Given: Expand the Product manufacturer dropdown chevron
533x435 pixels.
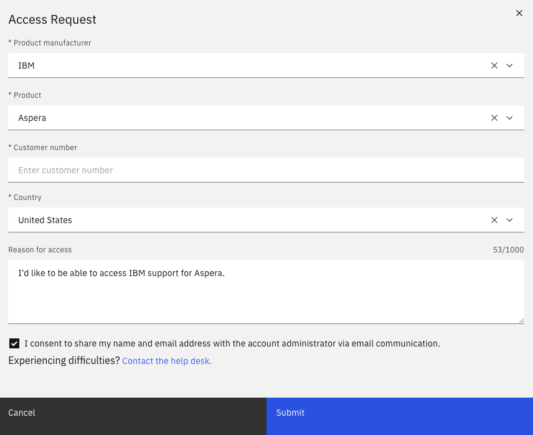Looking at the screenshot, I should (509, 65).
